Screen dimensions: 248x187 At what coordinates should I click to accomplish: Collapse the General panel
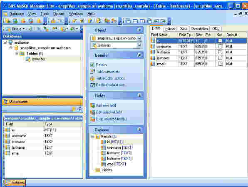pyautogui.click(x=139, y=55)
